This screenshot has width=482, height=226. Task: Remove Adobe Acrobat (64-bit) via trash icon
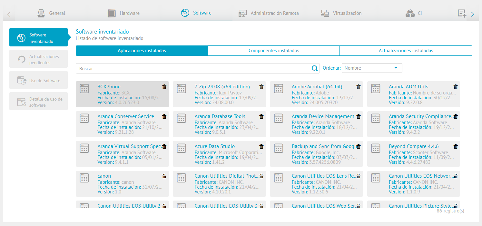[359, 87]
